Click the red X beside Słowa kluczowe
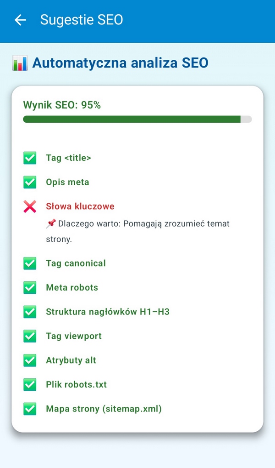 tap(29, 206)
